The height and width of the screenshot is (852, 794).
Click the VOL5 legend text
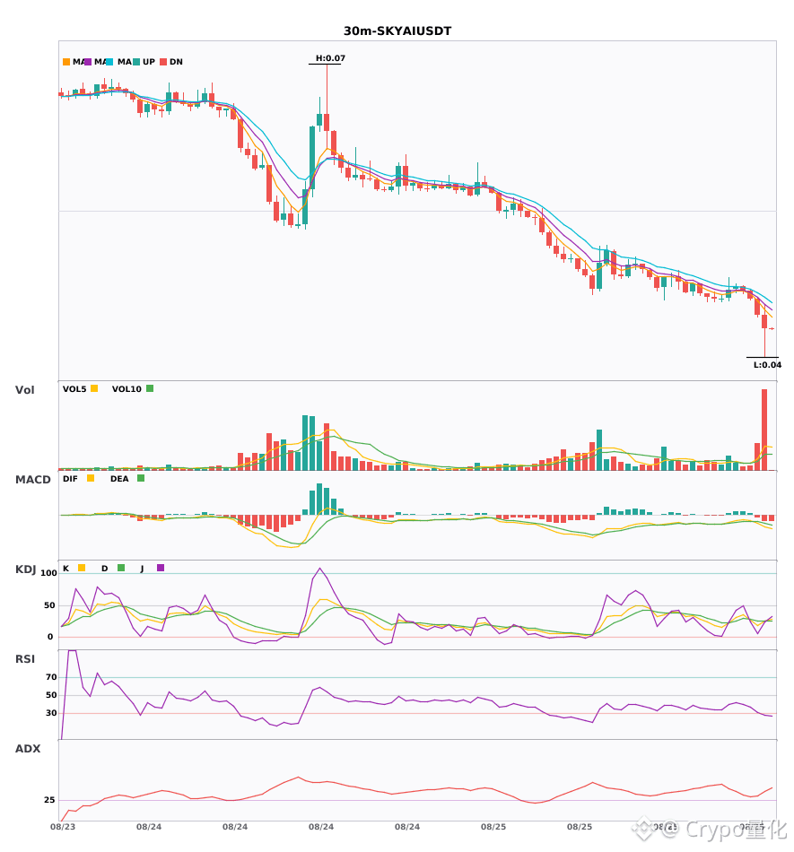click(x=74, y=389)
